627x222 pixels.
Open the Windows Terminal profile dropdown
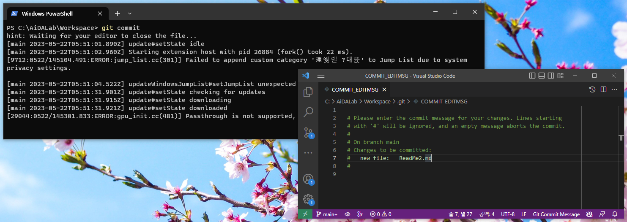[130, 14]
